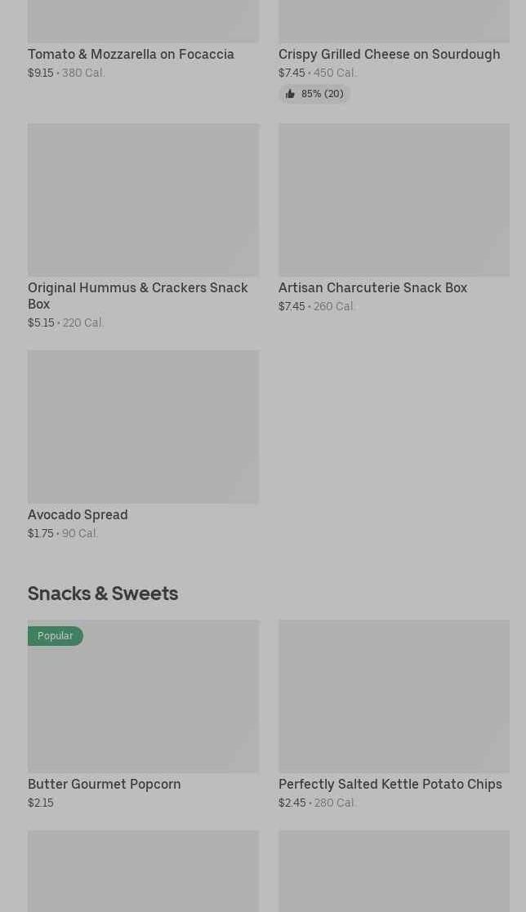Image resolution: width=526 pixels, height=912 pixels.
Task: Click the thumbs-up icon on Crispy Grilled Cheese
Action: point(290,95)
